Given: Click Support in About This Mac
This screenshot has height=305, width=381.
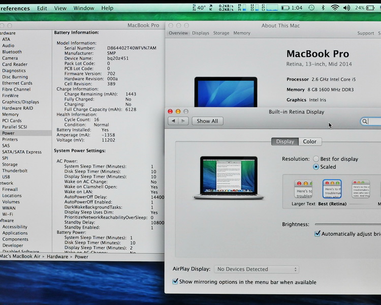Looking at the screenshot, I should 365,34.
